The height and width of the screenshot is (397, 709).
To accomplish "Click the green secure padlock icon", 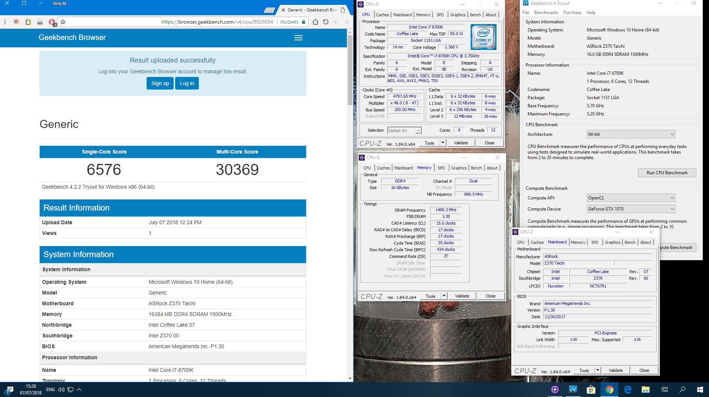I will click(x=304, y=22).
